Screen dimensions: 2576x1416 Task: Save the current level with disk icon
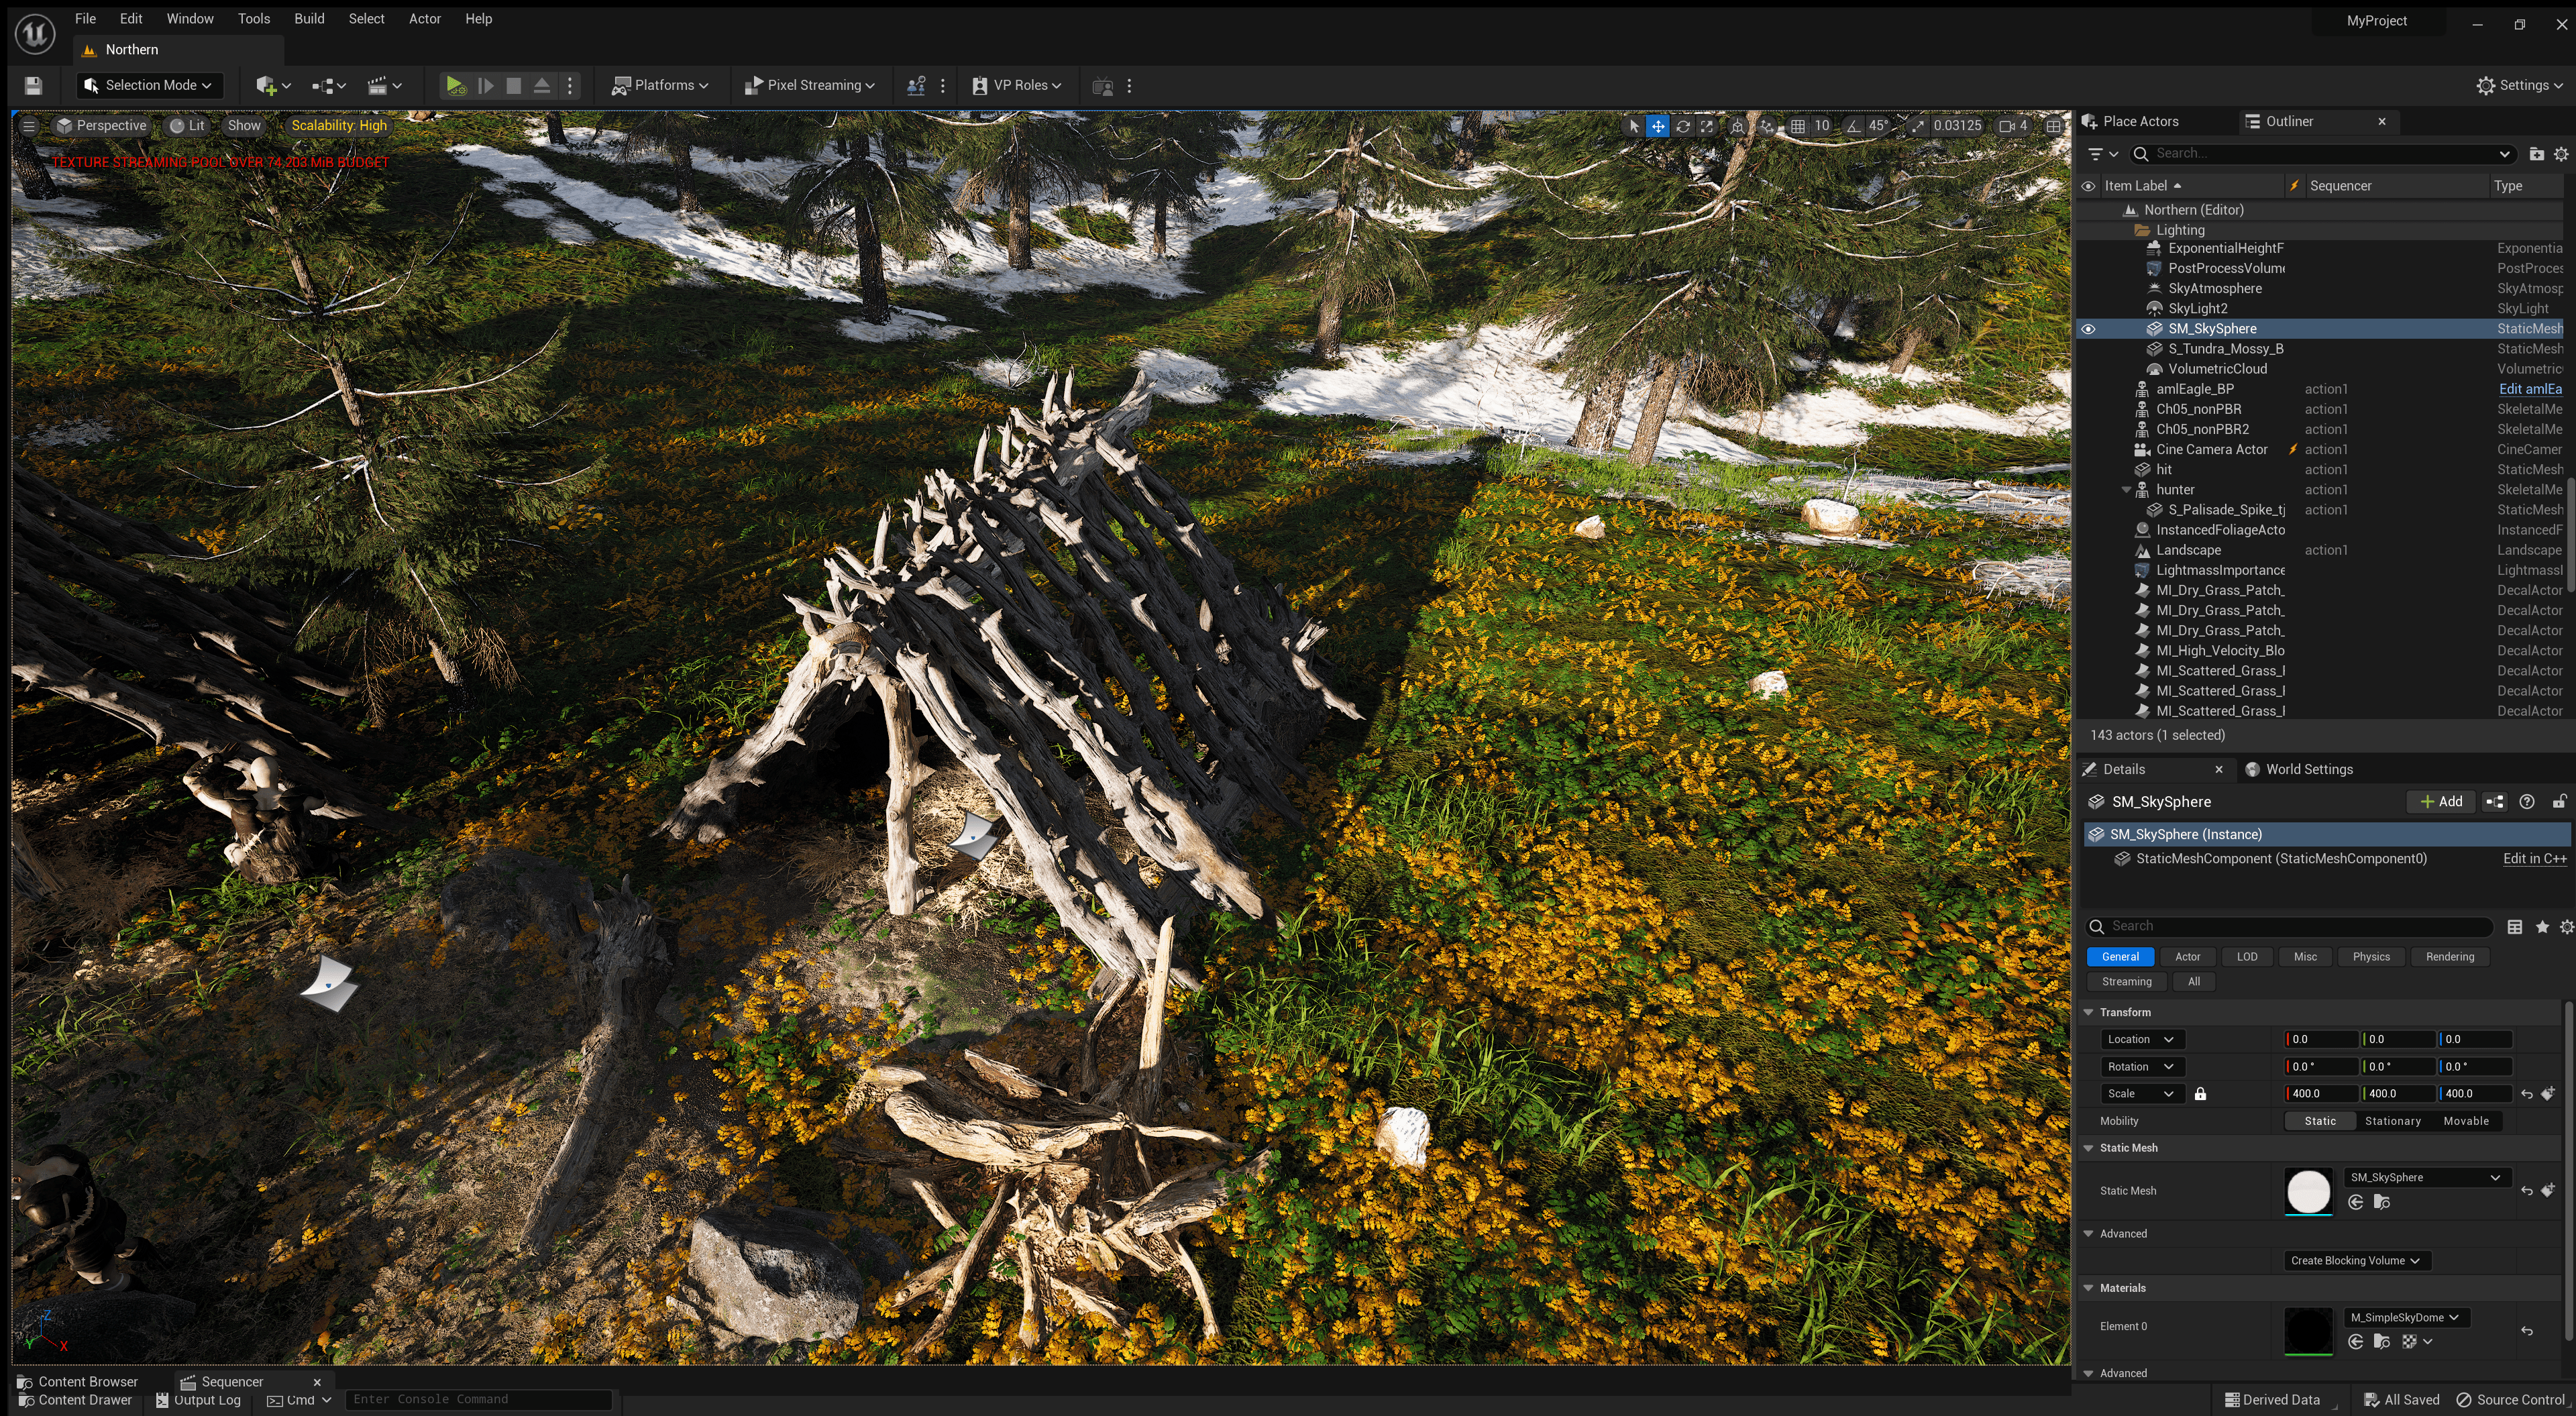(33, 86)
